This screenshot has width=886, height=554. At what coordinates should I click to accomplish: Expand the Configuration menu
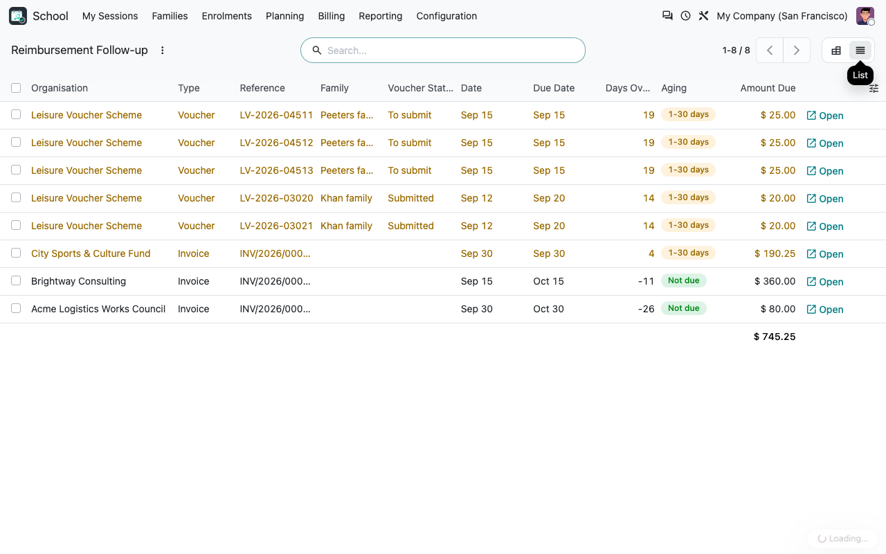point(446,16)
